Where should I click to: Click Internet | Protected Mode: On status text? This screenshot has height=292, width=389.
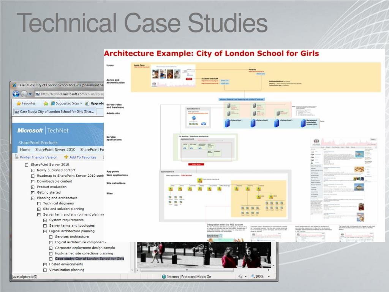click(189, 277)
